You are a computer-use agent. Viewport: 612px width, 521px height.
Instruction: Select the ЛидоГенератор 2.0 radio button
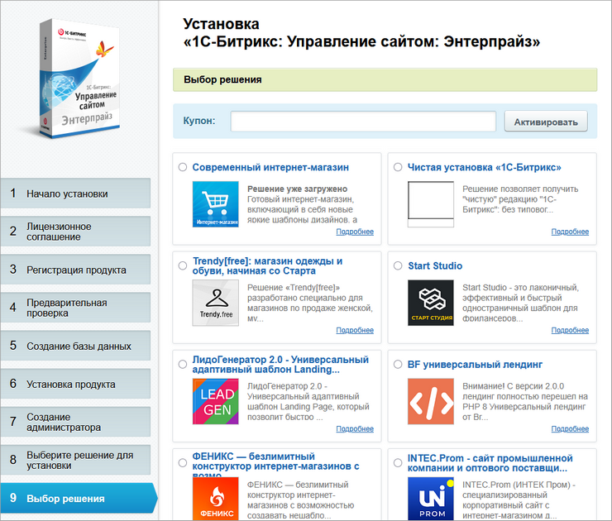click(183, 364)
